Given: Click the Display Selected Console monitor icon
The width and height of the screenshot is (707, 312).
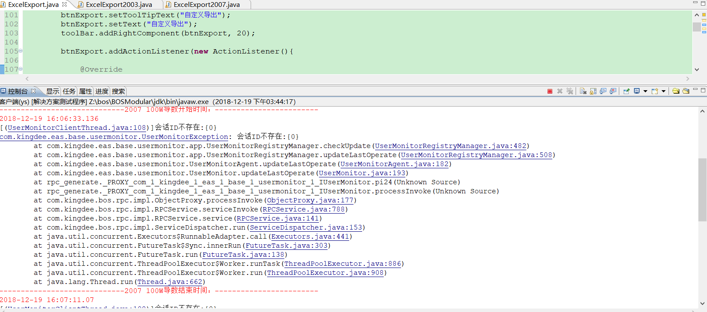Looking at the screenshot, I should pyautogui.click(x=637, y=91).
